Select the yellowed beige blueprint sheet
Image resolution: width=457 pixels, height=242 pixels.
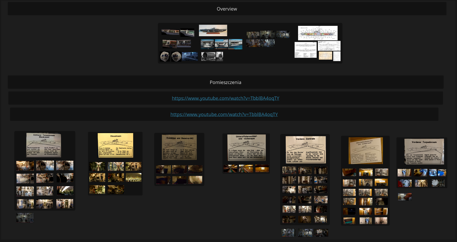[x=325, y=56]
